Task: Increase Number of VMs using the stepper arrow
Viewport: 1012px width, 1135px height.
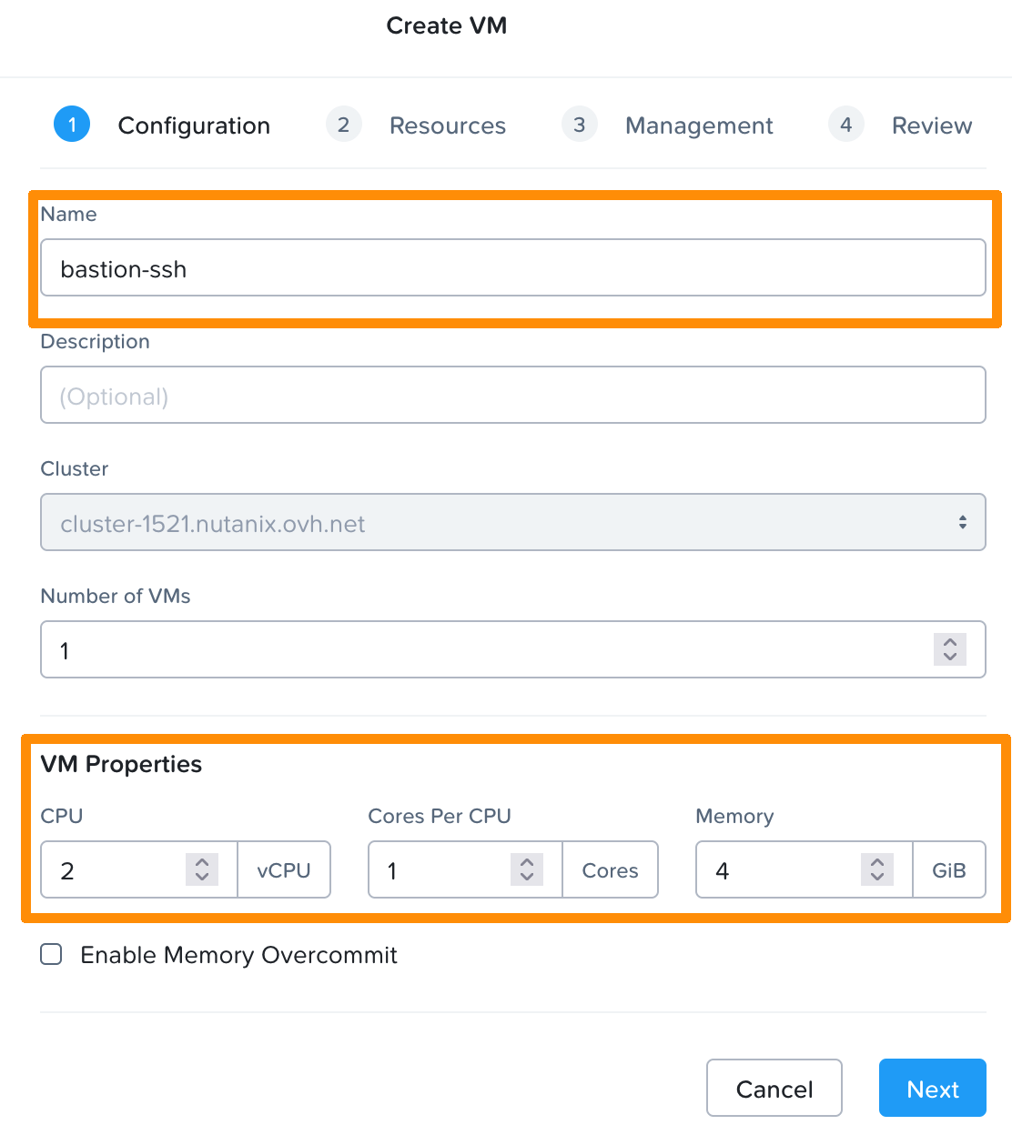Action: coord(948,642)
